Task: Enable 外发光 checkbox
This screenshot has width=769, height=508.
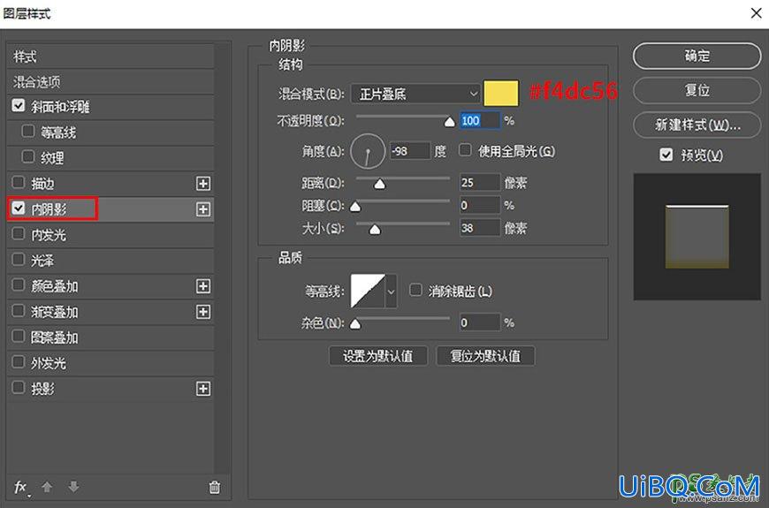Action: pos(19,362)
